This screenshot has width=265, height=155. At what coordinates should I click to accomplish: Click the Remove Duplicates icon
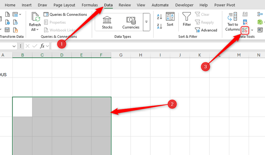(245, 22)
